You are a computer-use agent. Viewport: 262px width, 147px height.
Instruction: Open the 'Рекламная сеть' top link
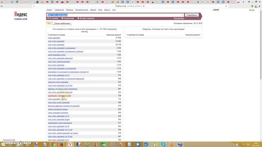click(x=81, y=10)
